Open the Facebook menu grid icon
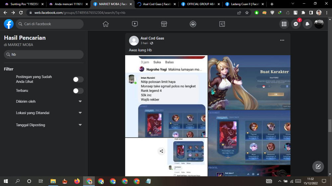This screenshot has width=332, height=186. (284, 24)
